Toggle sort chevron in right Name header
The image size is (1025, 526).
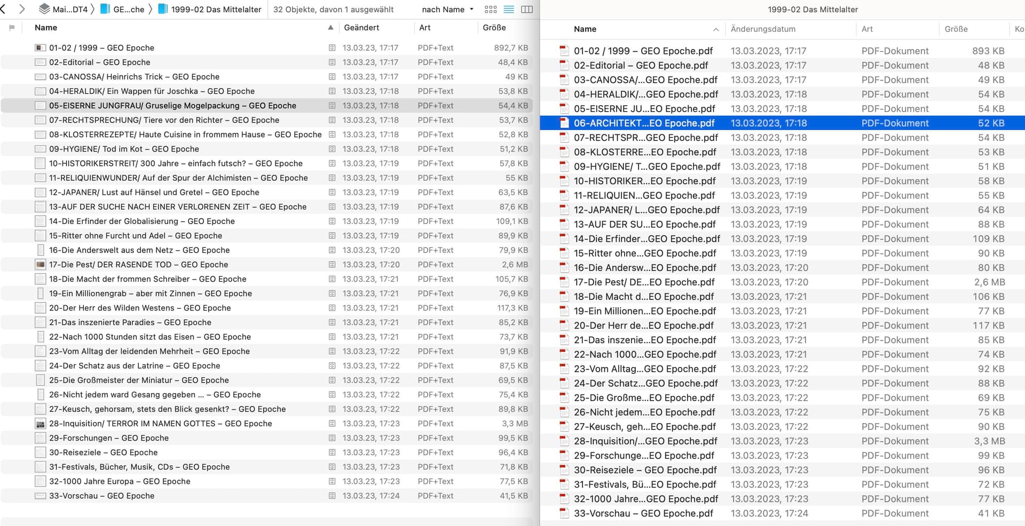point(716,29)
